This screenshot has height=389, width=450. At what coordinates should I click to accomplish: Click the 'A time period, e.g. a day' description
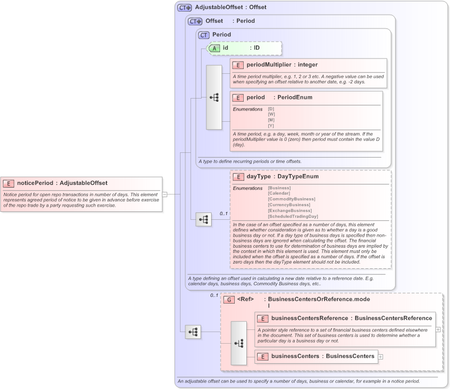pyautogui.click(x=306, y=140)
